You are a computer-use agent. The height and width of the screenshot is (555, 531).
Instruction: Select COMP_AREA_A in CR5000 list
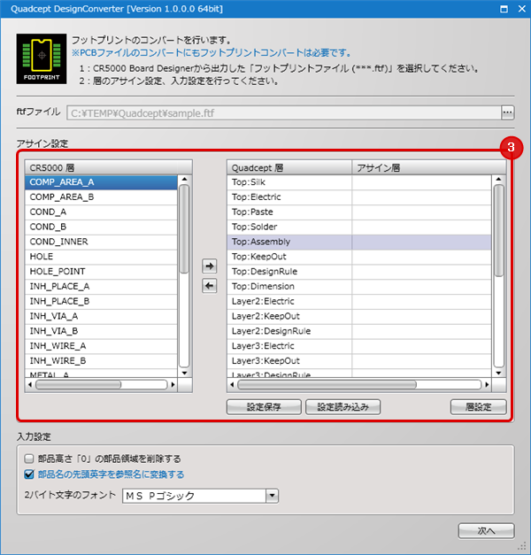(x=101, y=182)
